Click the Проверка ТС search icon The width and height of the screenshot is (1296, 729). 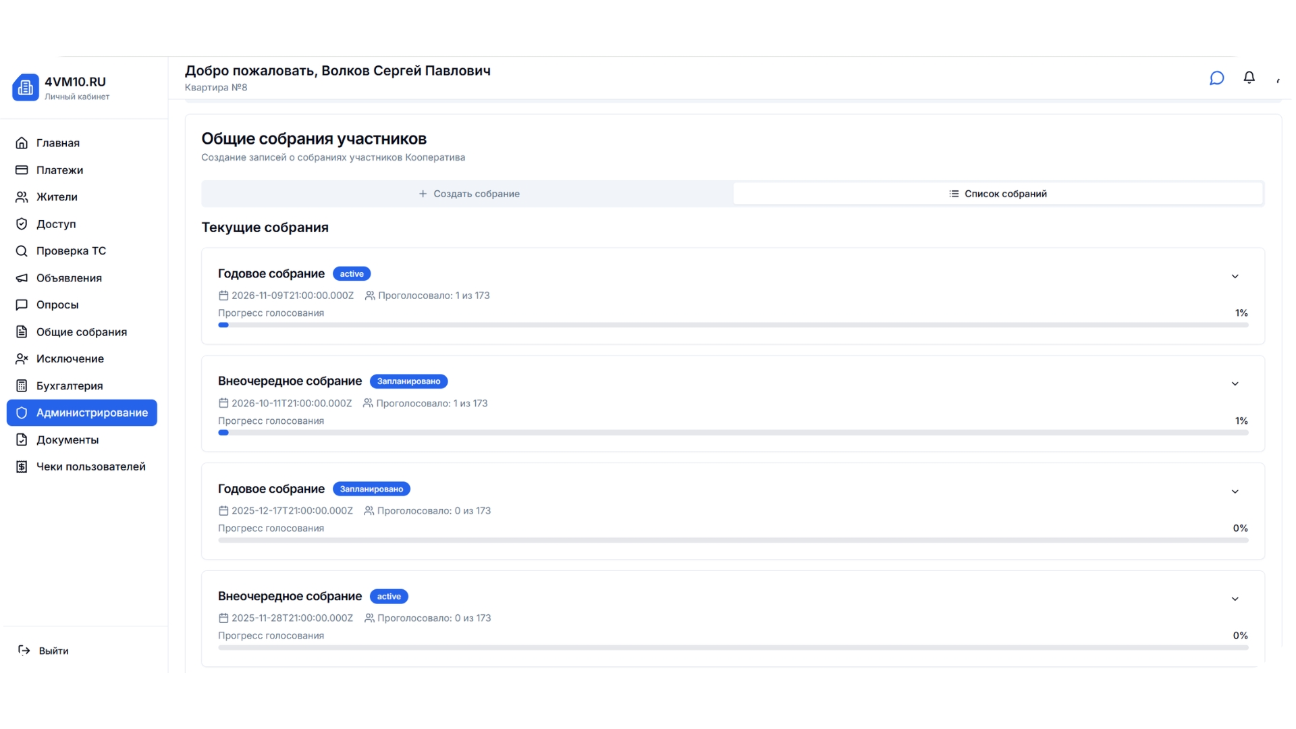point(21,250)
